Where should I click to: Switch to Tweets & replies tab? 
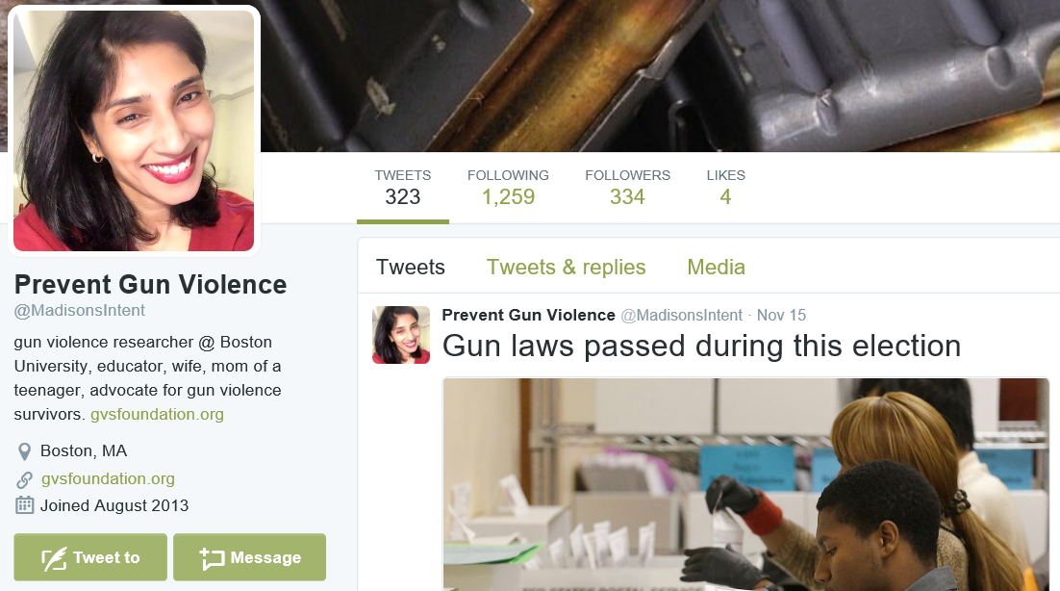click(x=566, y=267)
